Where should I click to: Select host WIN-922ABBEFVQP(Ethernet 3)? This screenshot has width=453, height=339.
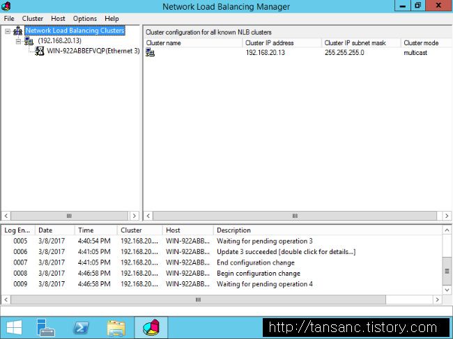pyautogui.click(x=93, y=51)
